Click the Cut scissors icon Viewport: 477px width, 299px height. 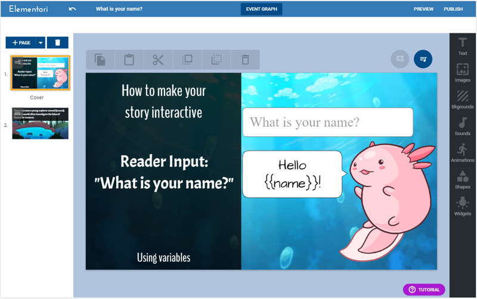[158, 60]
